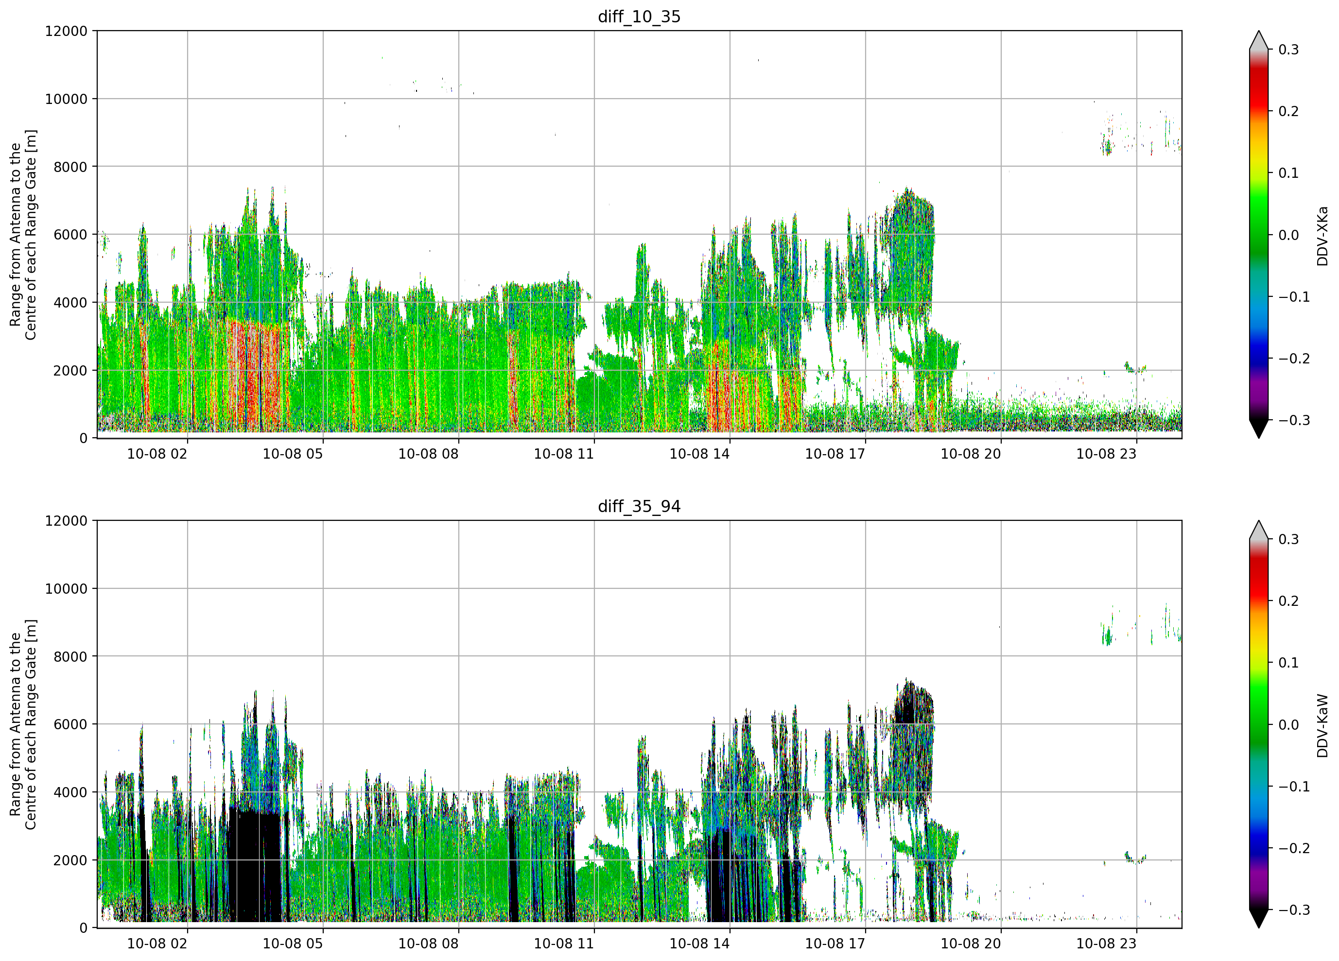The image size is (1339, 961).
Task: Click '10-08 08' x-tick under diff_35_94 plot
Action: (429, 944)
